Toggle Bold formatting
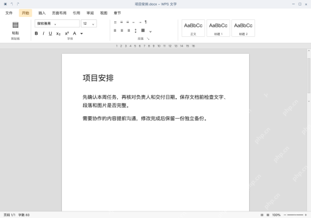This screenshot has height=218, width=311. coord(36,33)
